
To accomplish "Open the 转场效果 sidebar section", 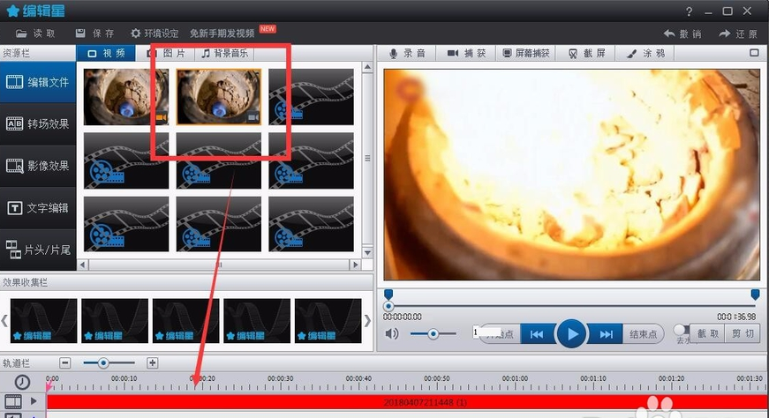I will [x=37, y=123].
